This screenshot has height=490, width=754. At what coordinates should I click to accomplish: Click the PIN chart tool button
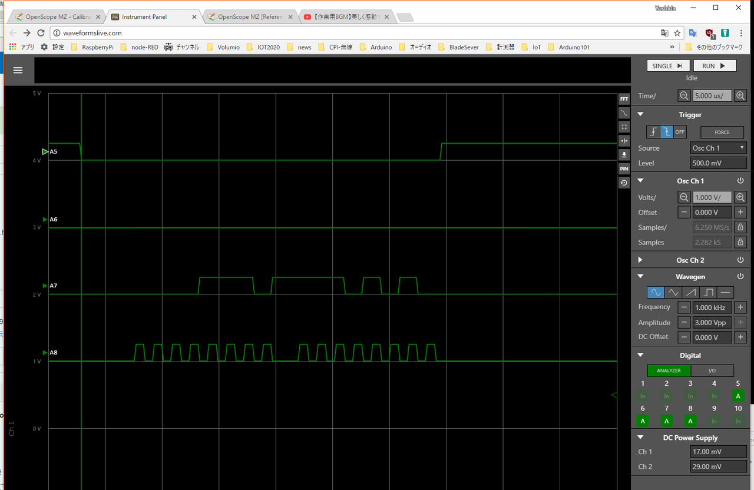point(624,169)
